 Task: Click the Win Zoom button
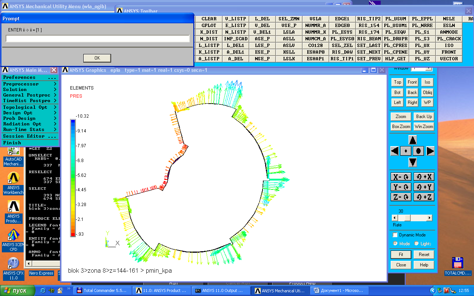(x=424, y=127)
